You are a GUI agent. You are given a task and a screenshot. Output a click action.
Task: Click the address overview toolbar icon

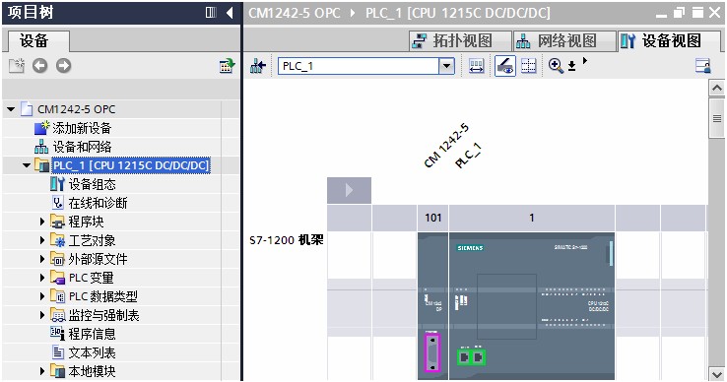(x=476, y=66)
